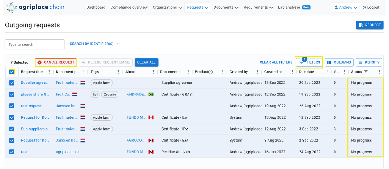The image size is (389, 169).
Task: Uncheck the please share G... row checkbox
Action: click(x=12, y=95)
